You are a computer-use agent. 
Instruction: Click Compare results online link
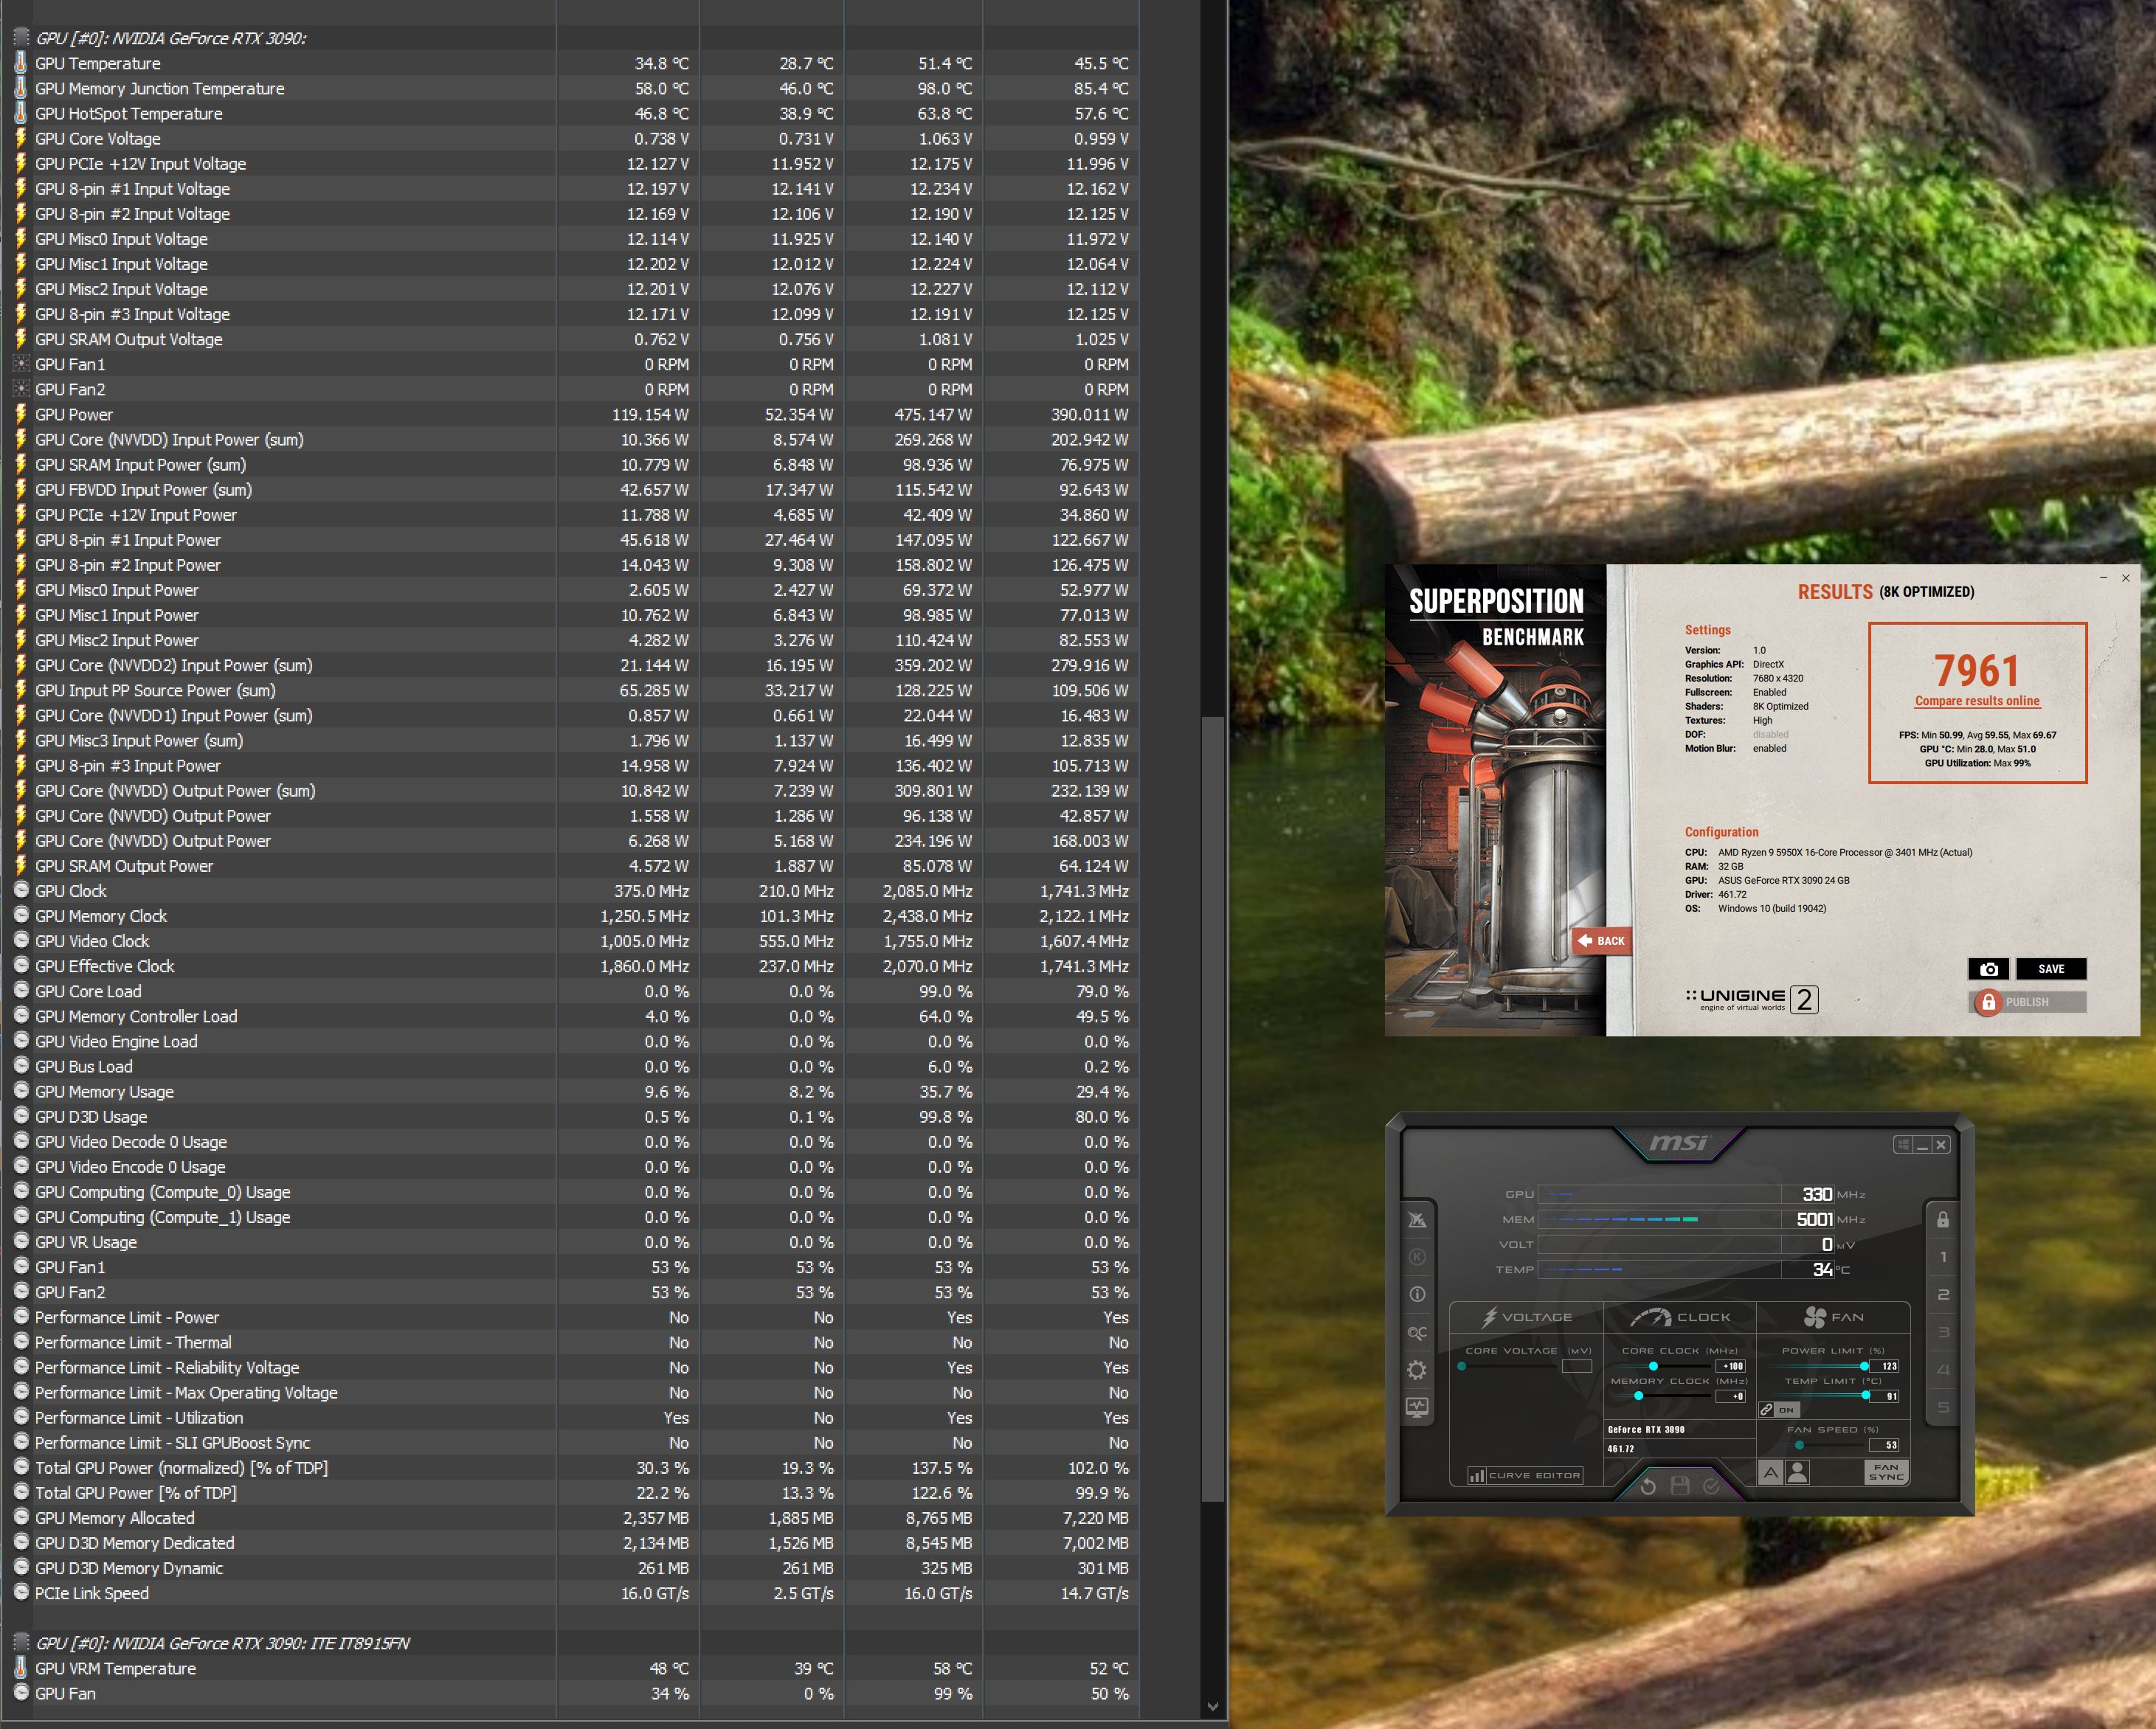pos(1977,701)
